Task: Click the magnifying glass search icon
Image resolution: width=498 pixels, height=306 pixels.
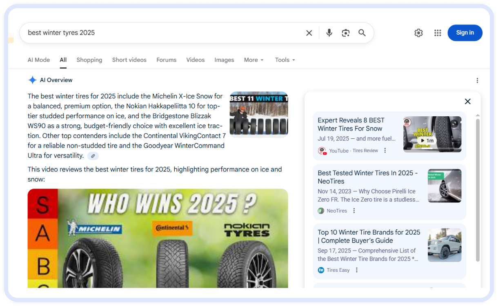Action: [x=362, y=33]
